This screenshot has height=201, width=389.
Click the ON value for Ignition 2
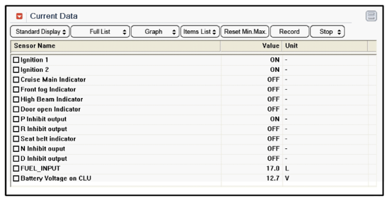(275, 70)
